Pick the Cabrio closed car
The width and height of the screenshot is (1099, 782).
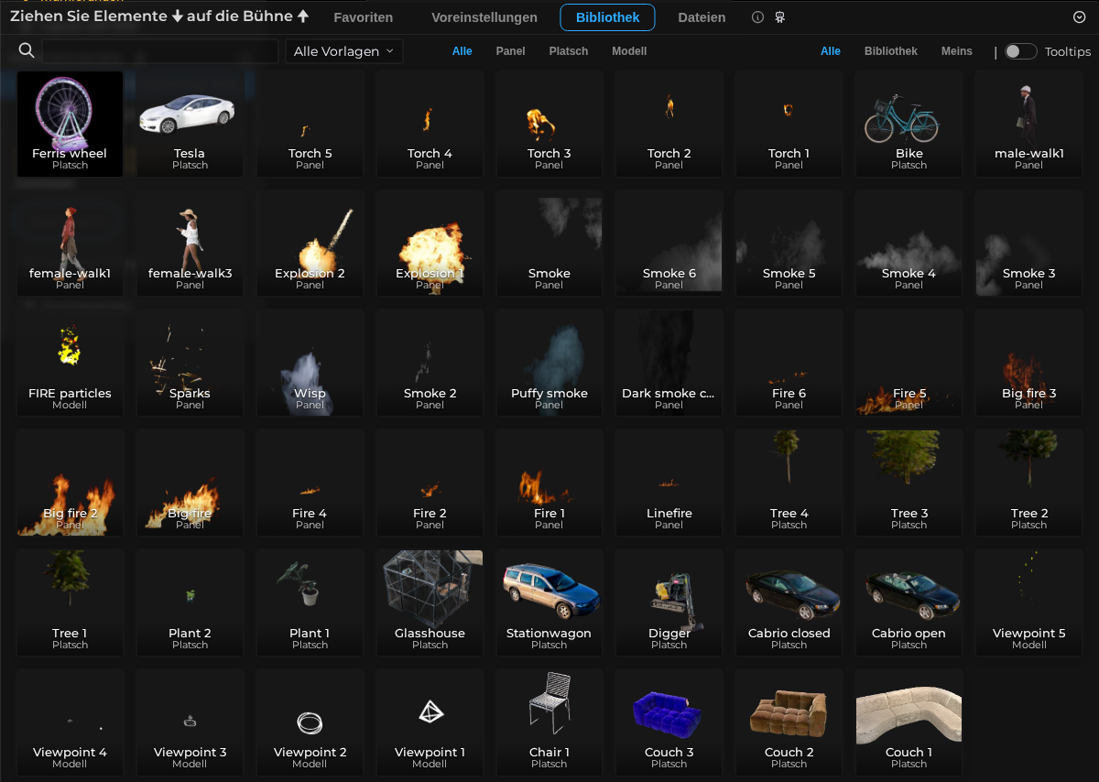pyautogui.click(x=789, y=603)
